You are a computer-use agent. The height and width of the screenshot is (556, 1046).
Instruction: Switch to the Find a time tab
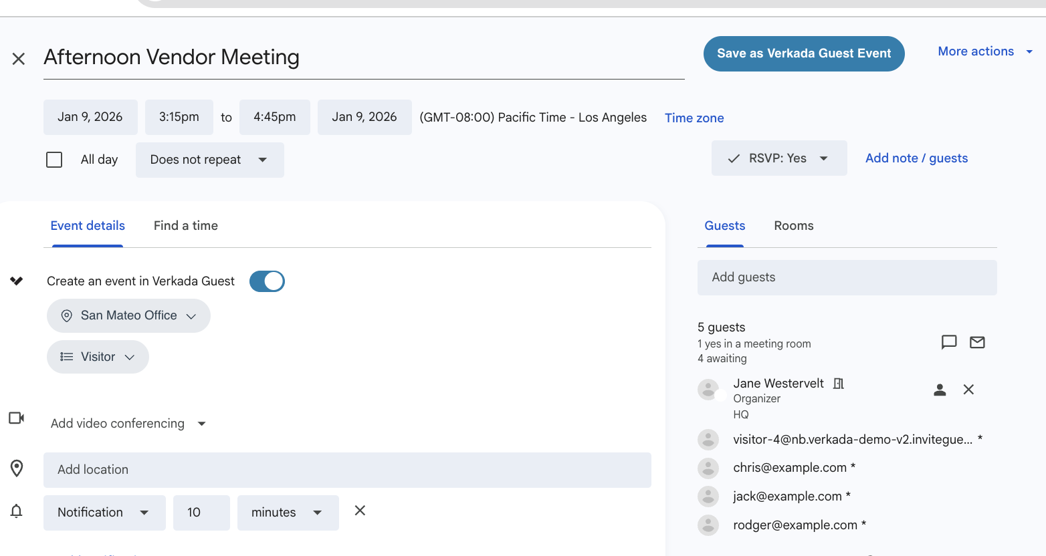[185, 226]
